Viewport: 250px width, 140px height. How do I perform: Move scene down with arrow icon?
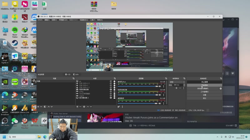pos(52,107)
